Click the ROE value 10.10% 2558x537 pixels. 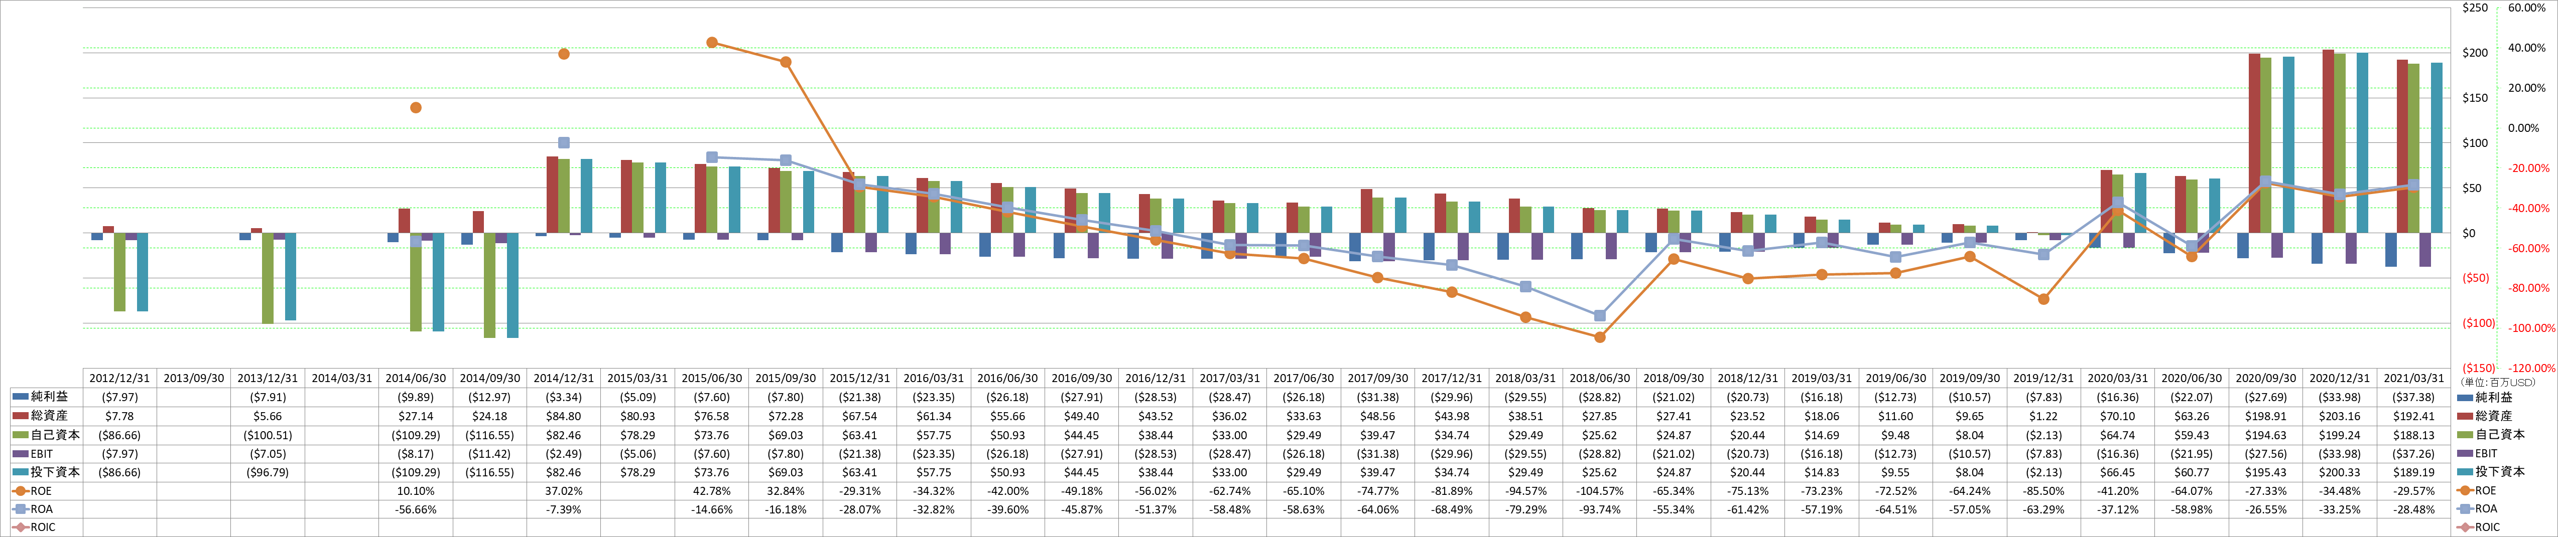point(415,490)
